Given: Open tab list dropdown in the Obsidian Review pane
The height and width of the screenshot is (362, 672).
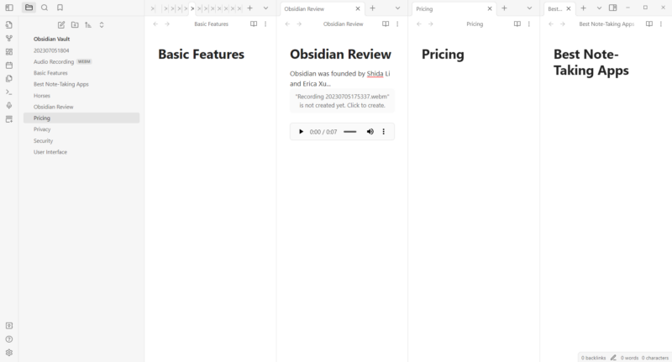Looking at the screenshot, I should (x=397, y=8).
